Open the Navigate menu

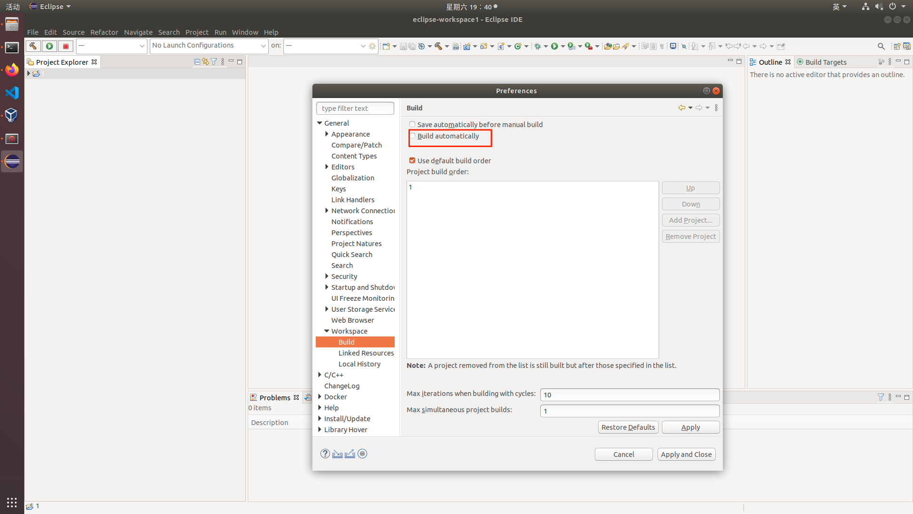tap(138, 32)
